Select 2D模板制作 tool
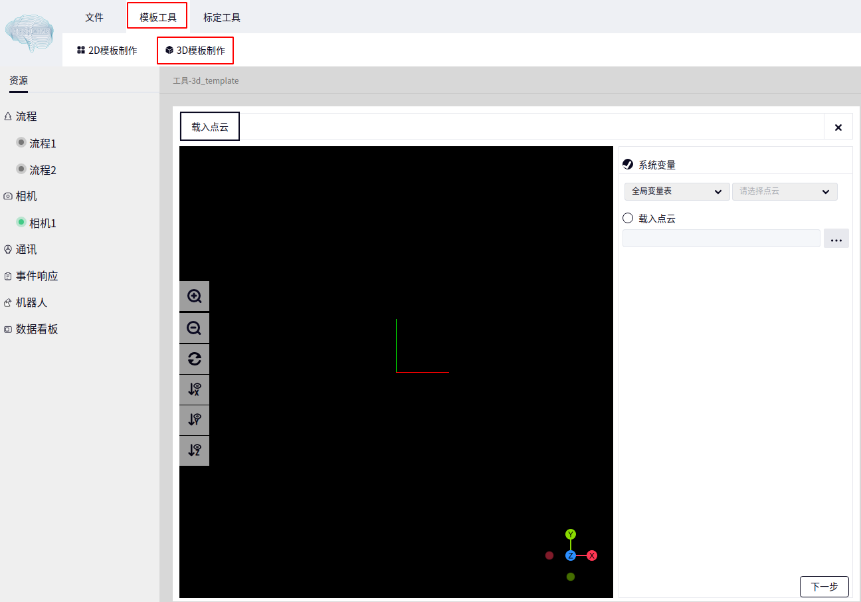Image resolution: width=861 pixels, height=602 pixels. [x=107, y=50]
